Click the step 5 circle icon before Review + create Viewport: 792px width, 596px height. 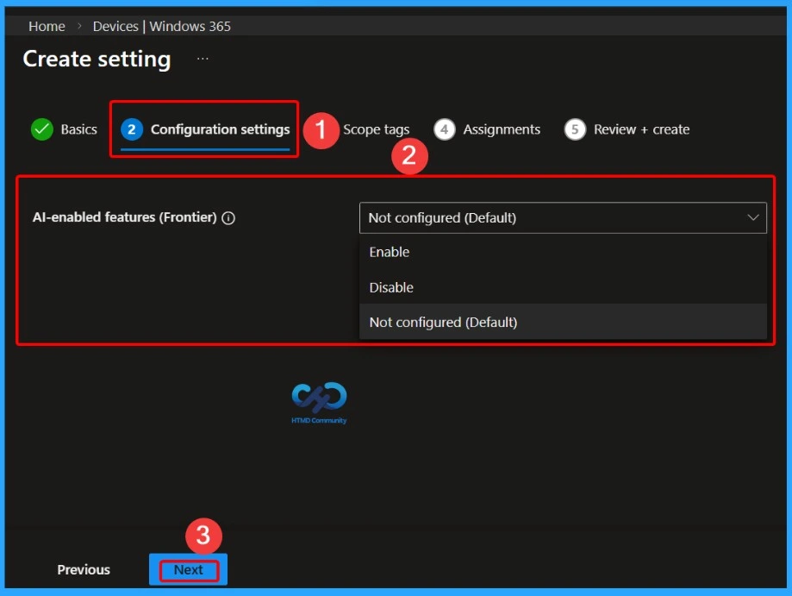[573, 129]
